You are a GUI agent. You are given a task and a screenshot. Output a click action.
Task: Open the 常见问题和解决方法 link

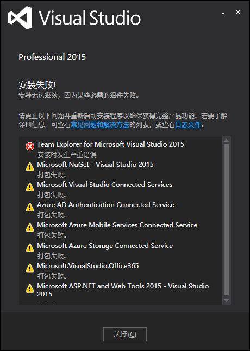click(x=100, y=125)
